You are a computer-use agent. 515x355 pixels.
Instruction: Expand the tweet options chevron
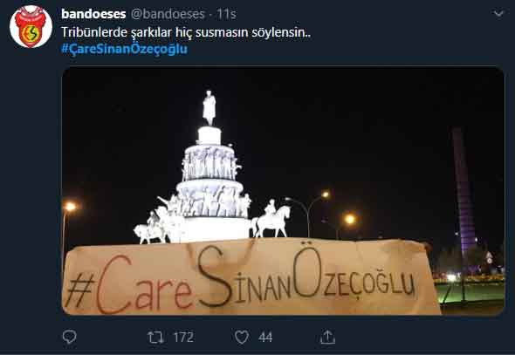click(498, 14)
